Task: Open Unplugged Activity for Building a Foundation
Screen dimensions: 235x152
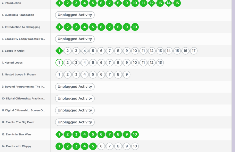Action: coord(75,15)
